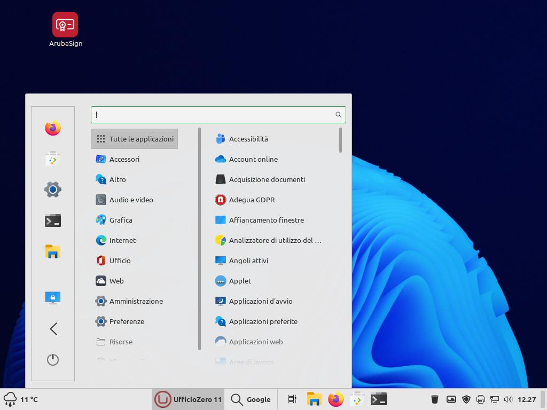Viewport: 547px width, 410px height.
Task: Open Acquisizione documenti app
Action: click(x=267, y=179)
